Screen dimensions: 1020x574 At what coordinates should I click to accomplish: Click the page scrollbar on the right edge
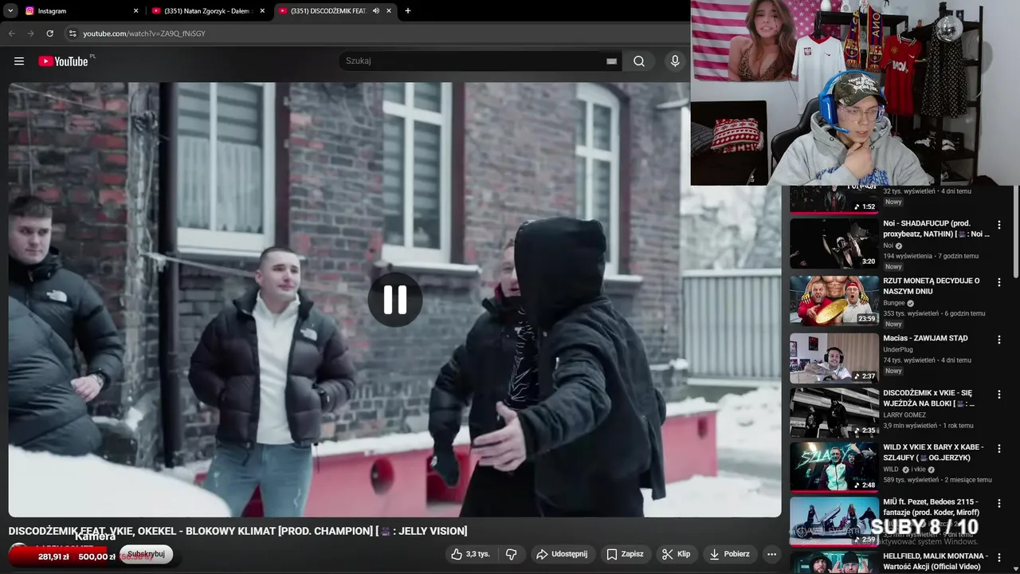click(x=1016, y=231)
